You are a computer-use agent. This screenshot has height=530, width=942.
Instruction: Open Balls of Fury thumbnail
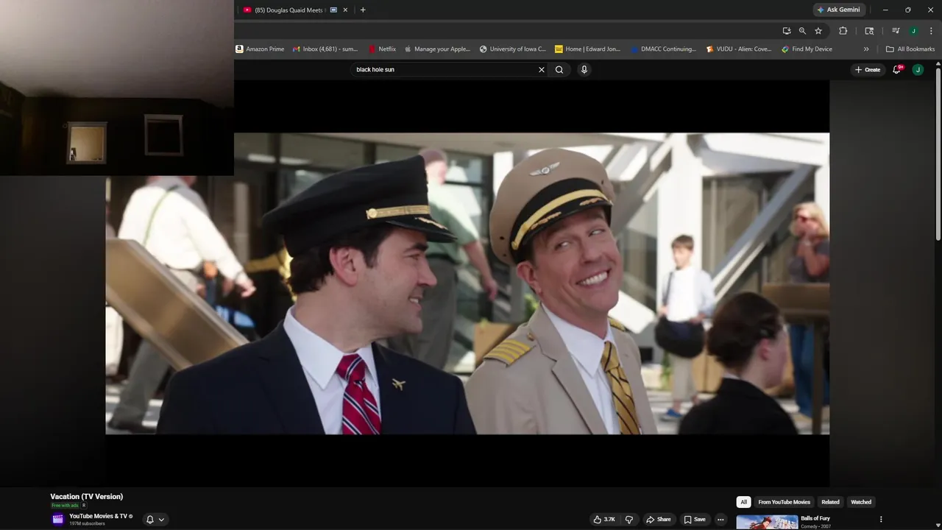(x=767, y=523)
